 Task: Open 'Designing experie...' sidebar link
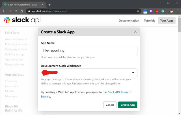tap(17, 49)
